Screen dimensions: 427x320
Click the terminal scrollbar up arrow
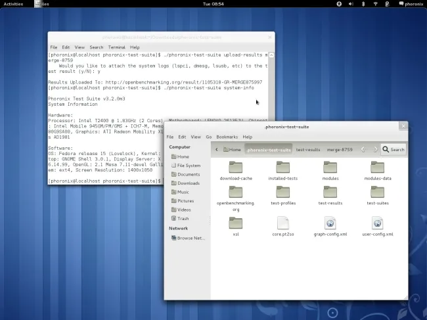(271, 55)
